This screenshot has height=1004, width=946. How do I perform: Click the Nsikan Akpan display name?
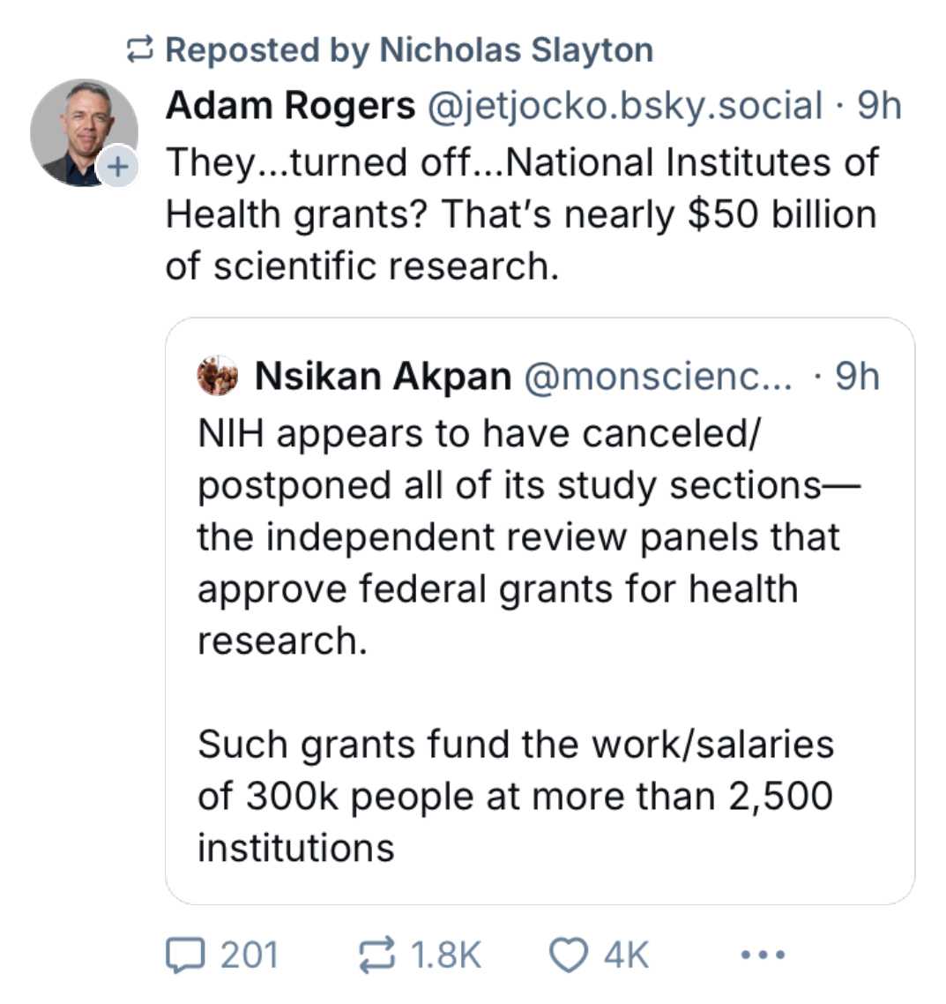(383, 377)
